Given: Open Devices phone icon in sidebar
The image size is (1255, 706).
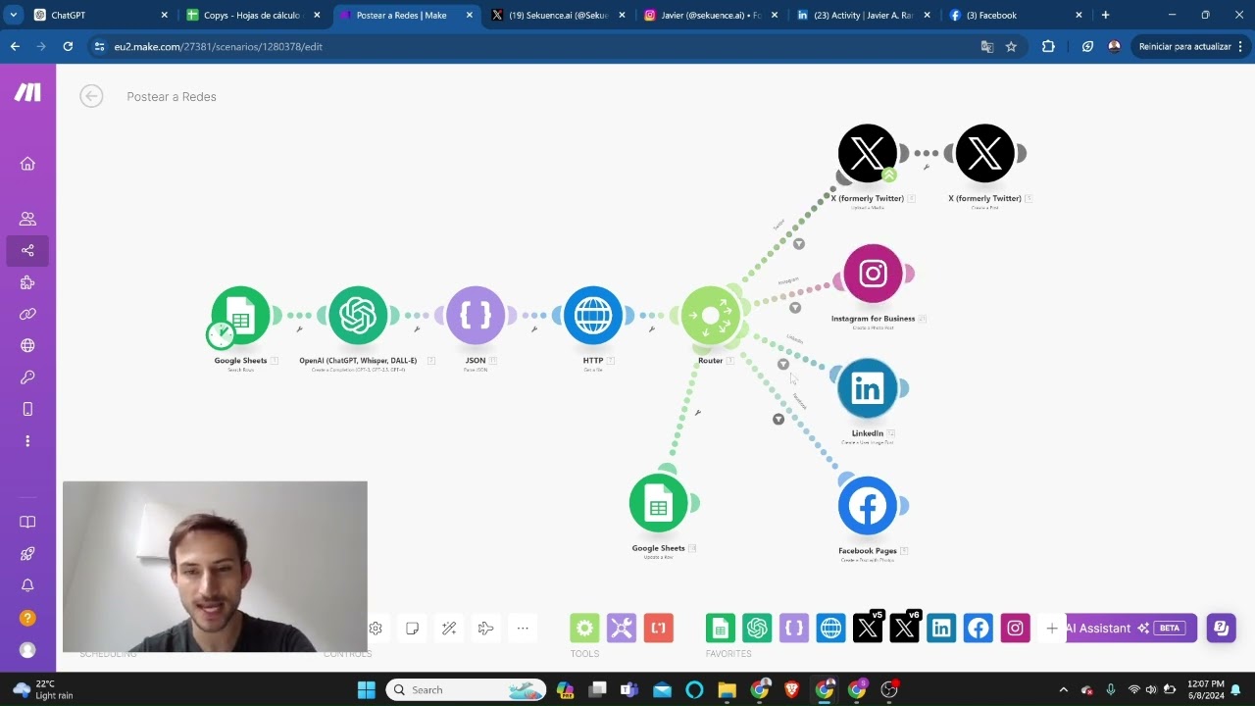Looking at the screenshot, I should [x=27, y=409].
